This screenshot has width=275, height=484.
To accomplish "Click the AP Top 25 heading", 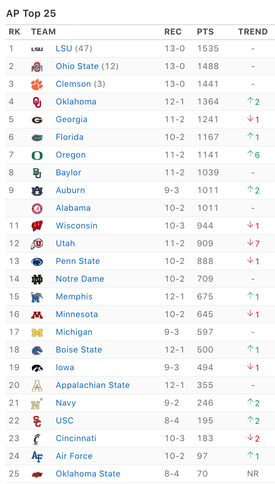I will [31, 14].
